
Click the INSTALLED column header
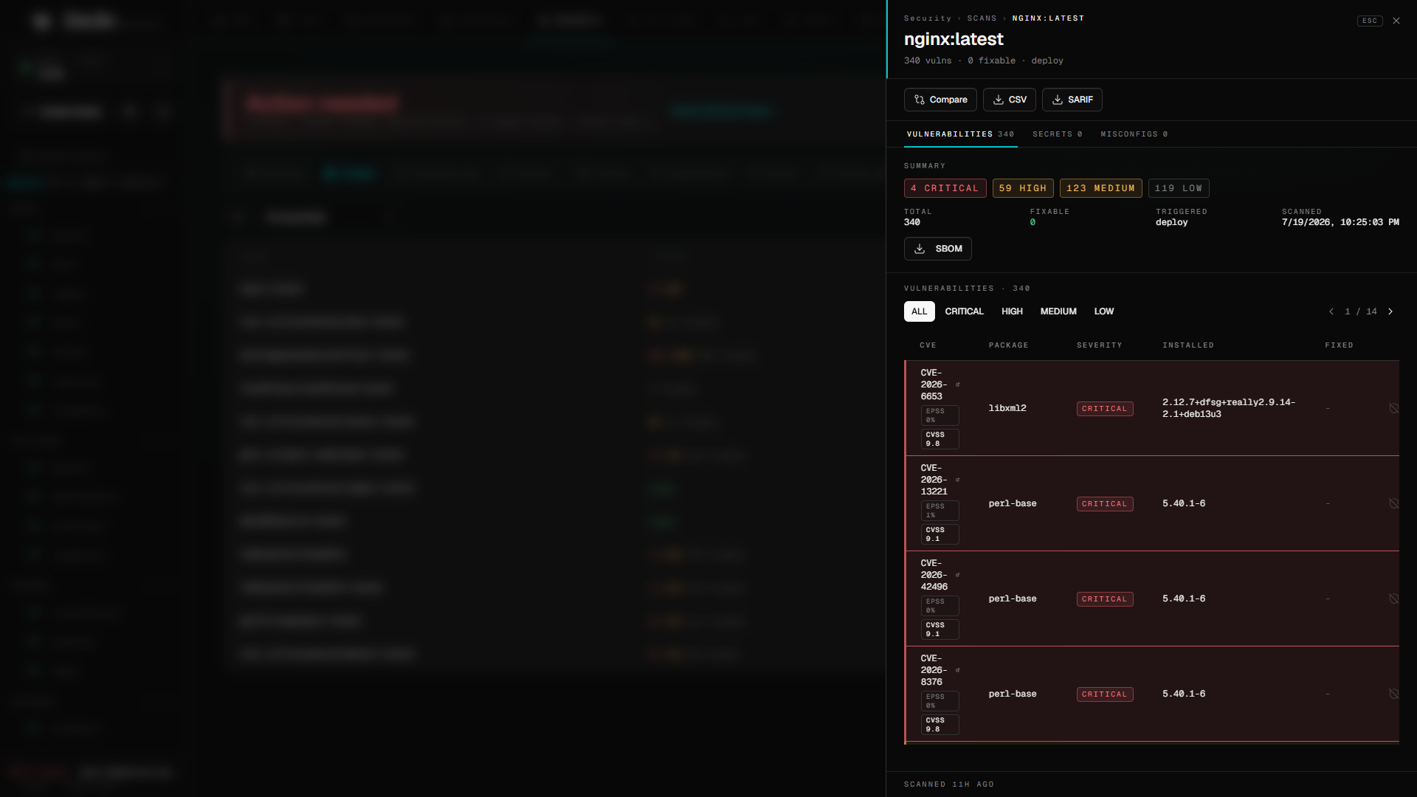[x=1188, y=345]
